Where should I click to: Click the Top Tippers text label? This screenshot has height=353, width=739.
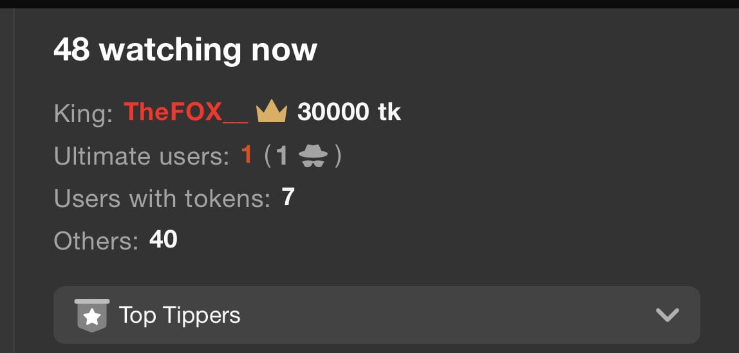[x=180, y=315]
